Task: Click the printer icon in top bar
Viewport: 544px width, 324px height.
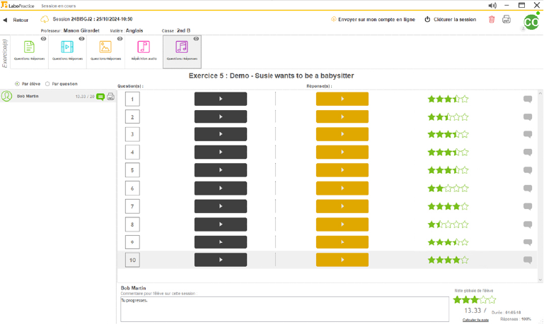Action: [507, 19]
